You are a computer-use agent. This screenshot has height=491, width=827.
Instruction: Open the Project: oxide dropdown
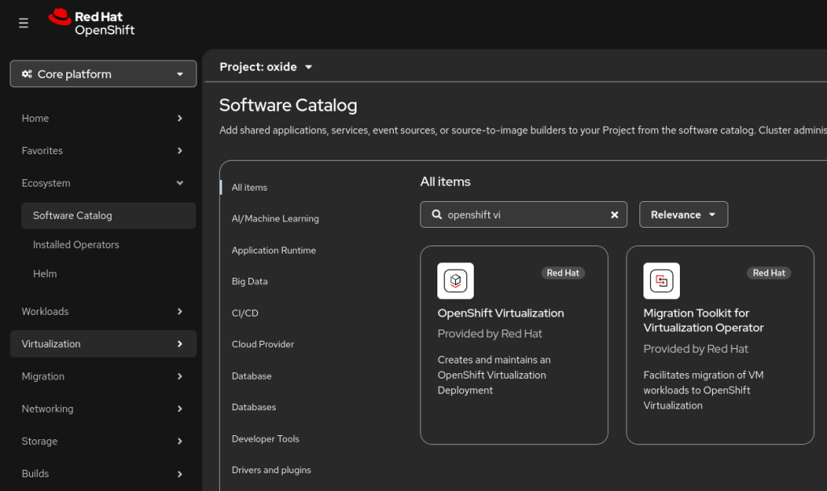pos(266,67)
